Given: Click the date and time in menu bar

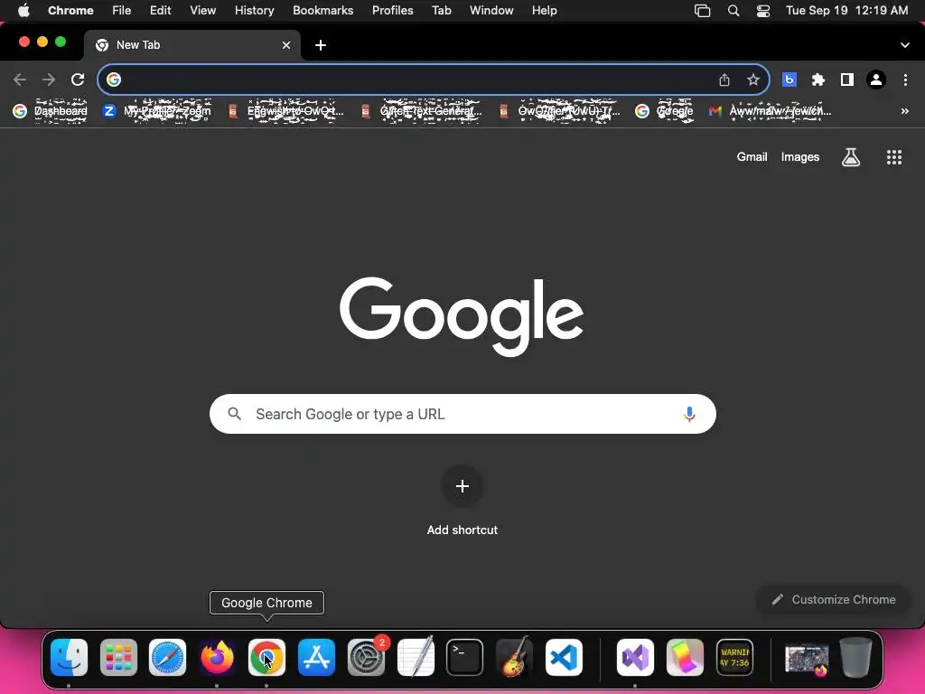Looking at the screenshot, I should click(846, 11).
